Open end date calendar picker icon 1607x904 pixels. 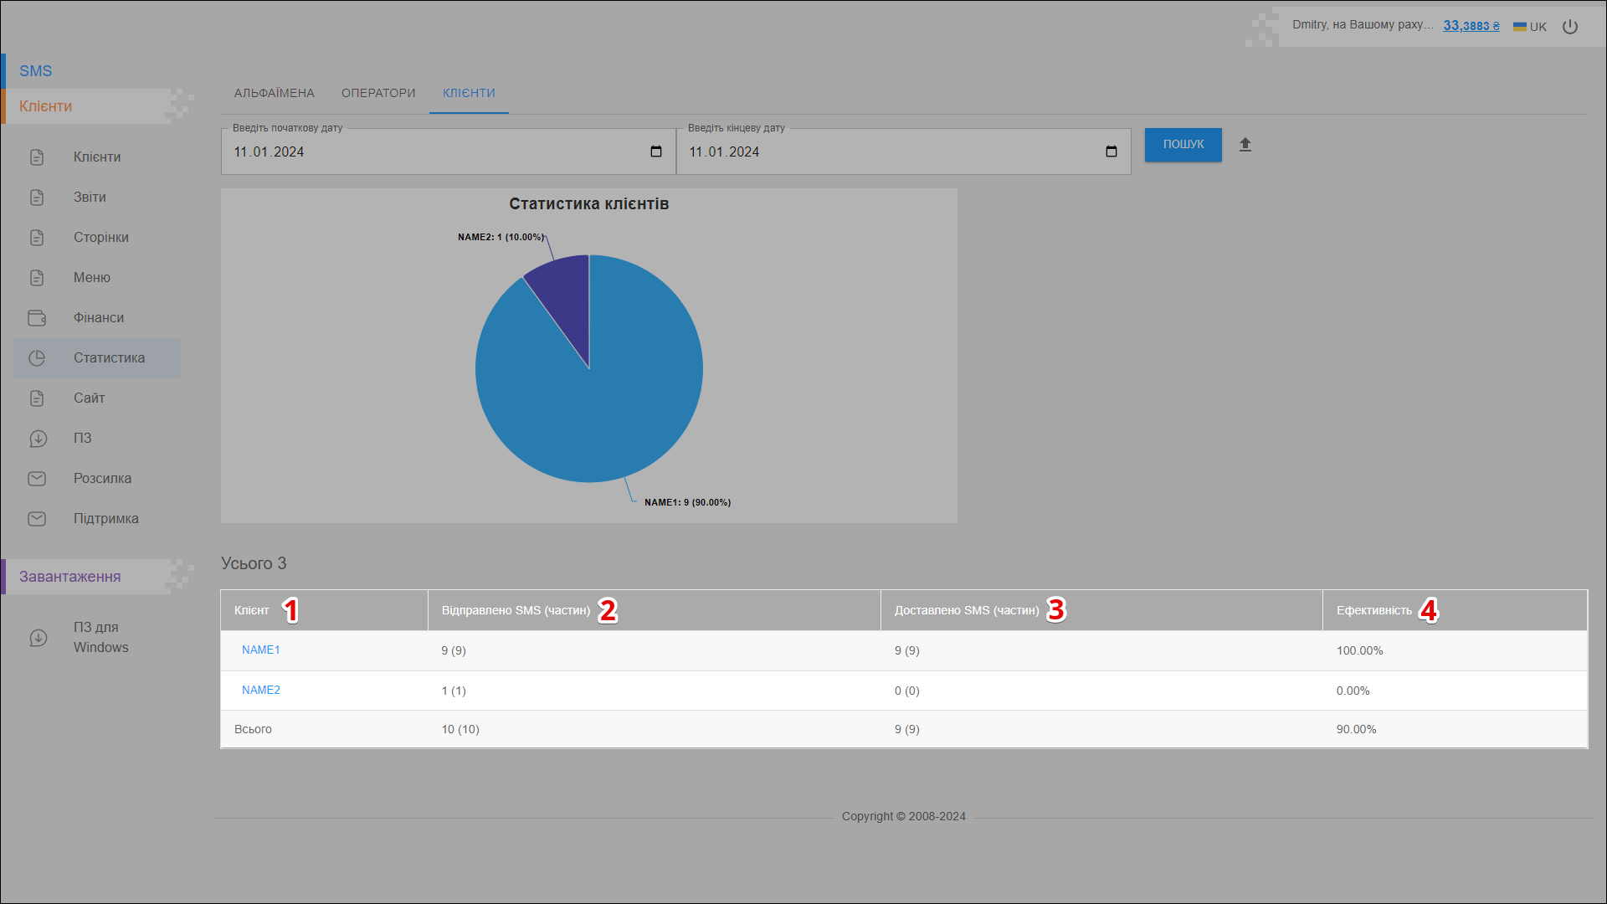click(x=1112, y=152)
